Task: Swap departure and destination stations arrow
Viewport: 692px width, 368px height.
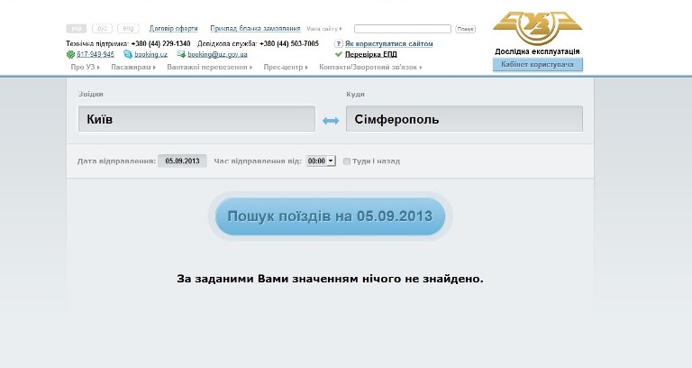Action: [331, 120]
